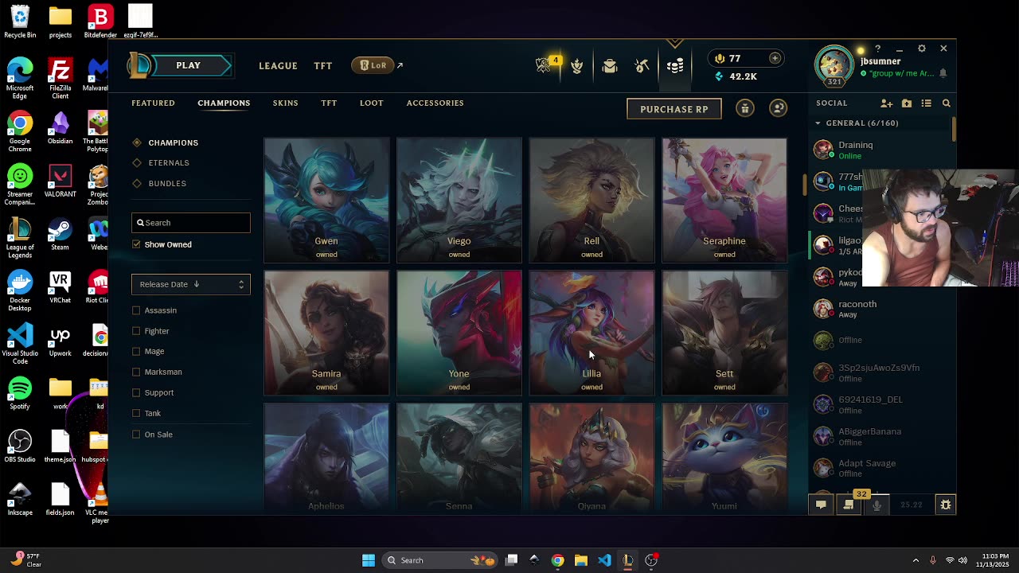Select the Viego champion card
This screenshot has width=1019, height=573.
click(459, 200)
